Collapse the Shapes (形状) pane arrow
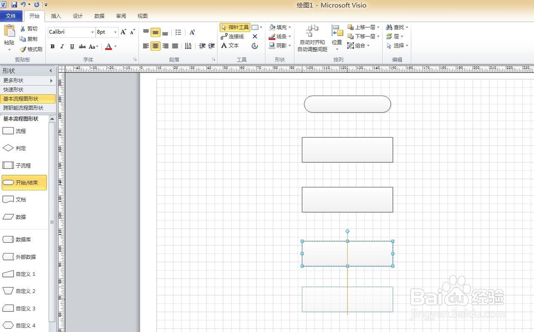This screenshot has height=332, width=534. [x=51, y=70]
